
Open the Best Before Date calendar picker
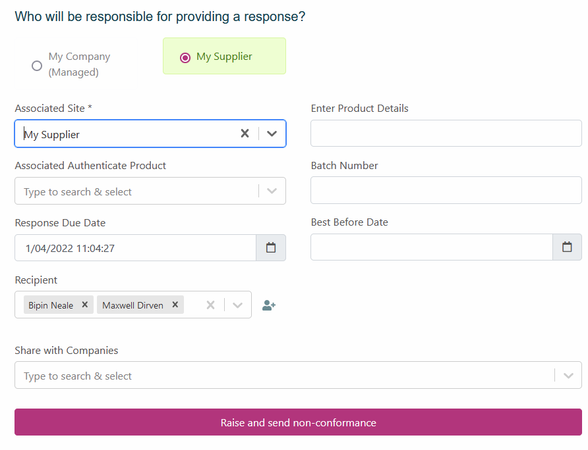tap(567, 247)
